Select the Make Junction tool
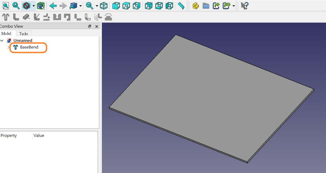Image resolution: width=326 pixels, height=173 pixels. [78, 17]
